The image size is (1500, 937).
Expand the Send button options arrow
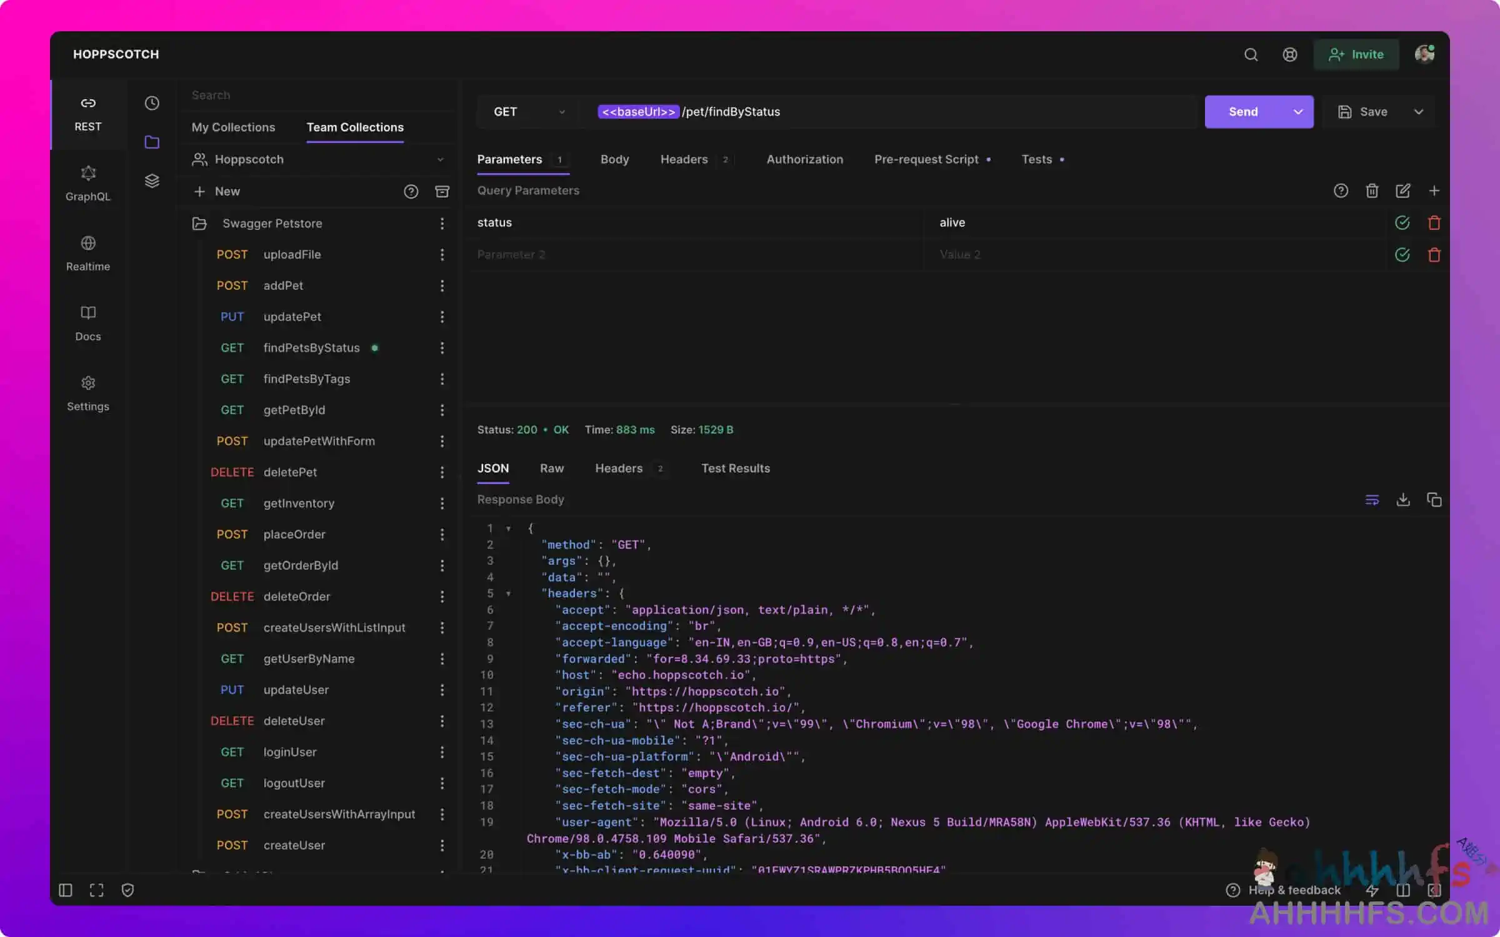(1297, 112)
